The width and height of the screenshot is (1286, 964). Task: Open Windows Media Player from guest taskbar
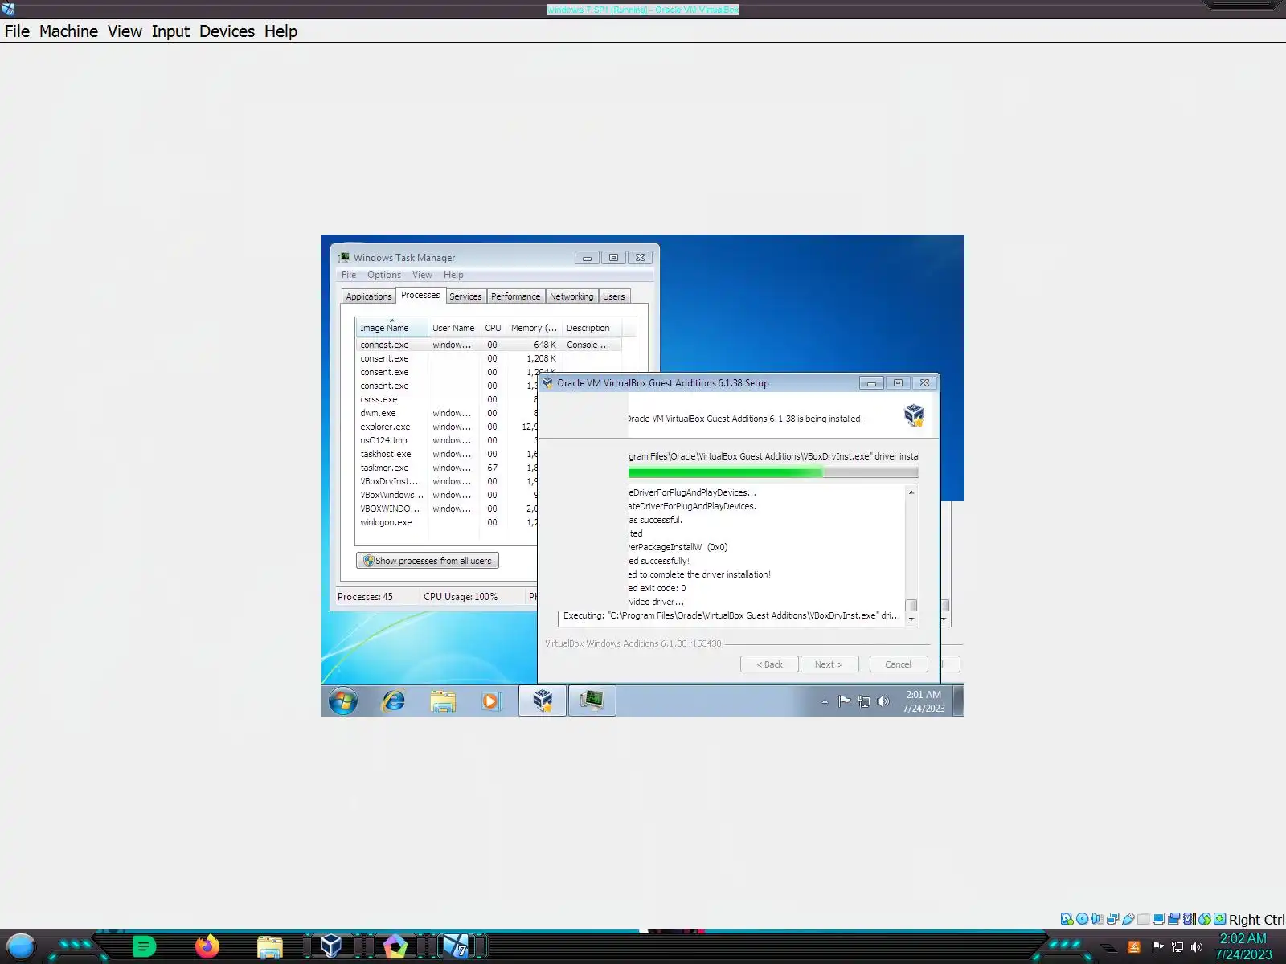pyautogui.click(x=490, y=701)
